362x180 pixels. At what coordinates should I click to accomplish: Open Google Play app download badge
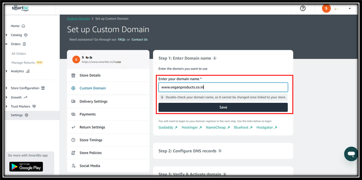coord(26,167)
